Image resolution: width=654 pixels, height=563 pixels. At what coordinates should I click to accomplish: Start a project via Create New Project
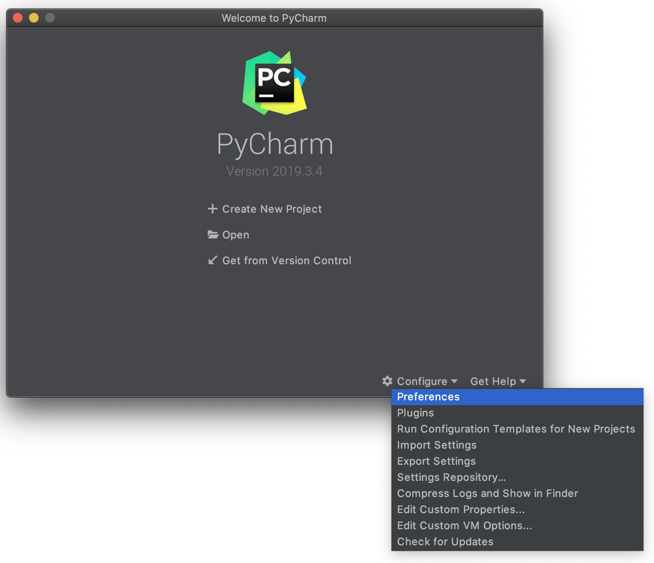pos(272,209)
